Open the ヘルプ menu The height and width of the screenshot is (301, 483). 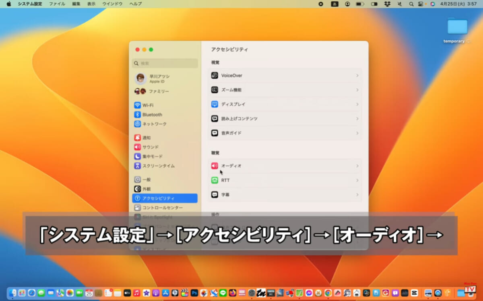136,4
